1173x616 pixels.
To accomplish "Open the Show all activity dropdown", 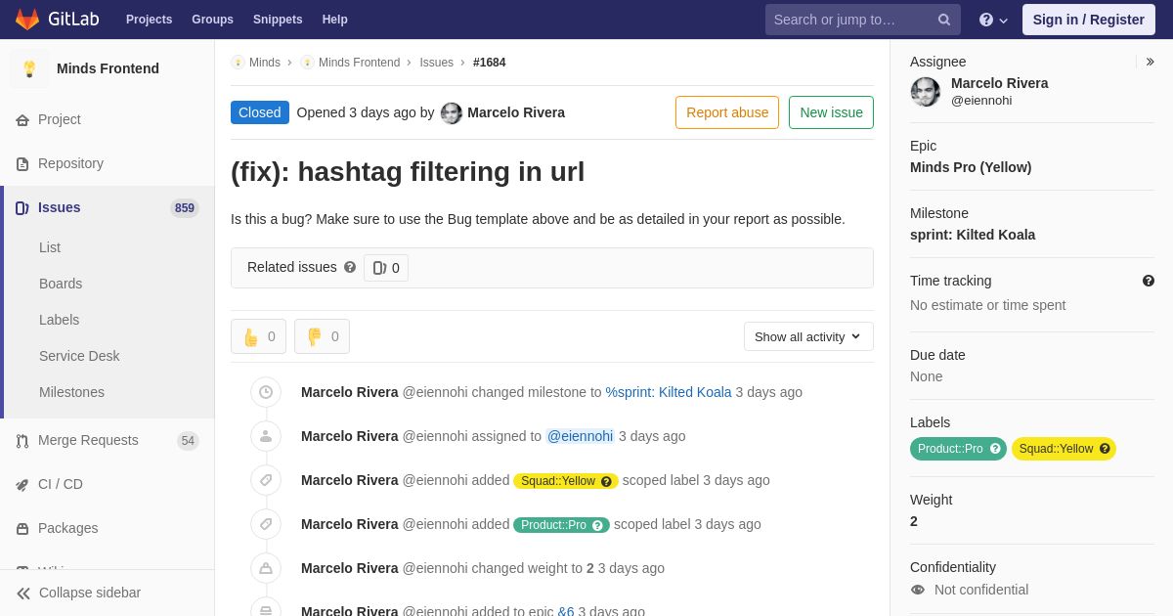I will click(808, 336).
